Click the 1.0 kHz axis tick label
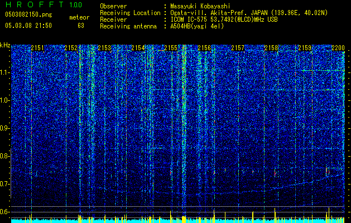 point(5,100)
